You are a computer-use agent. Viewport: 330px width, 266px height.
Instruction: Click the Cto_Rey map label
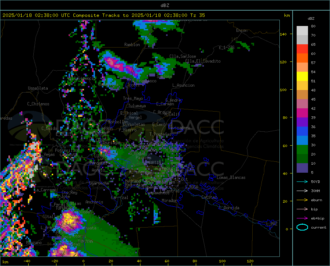(x=69, y=192)
